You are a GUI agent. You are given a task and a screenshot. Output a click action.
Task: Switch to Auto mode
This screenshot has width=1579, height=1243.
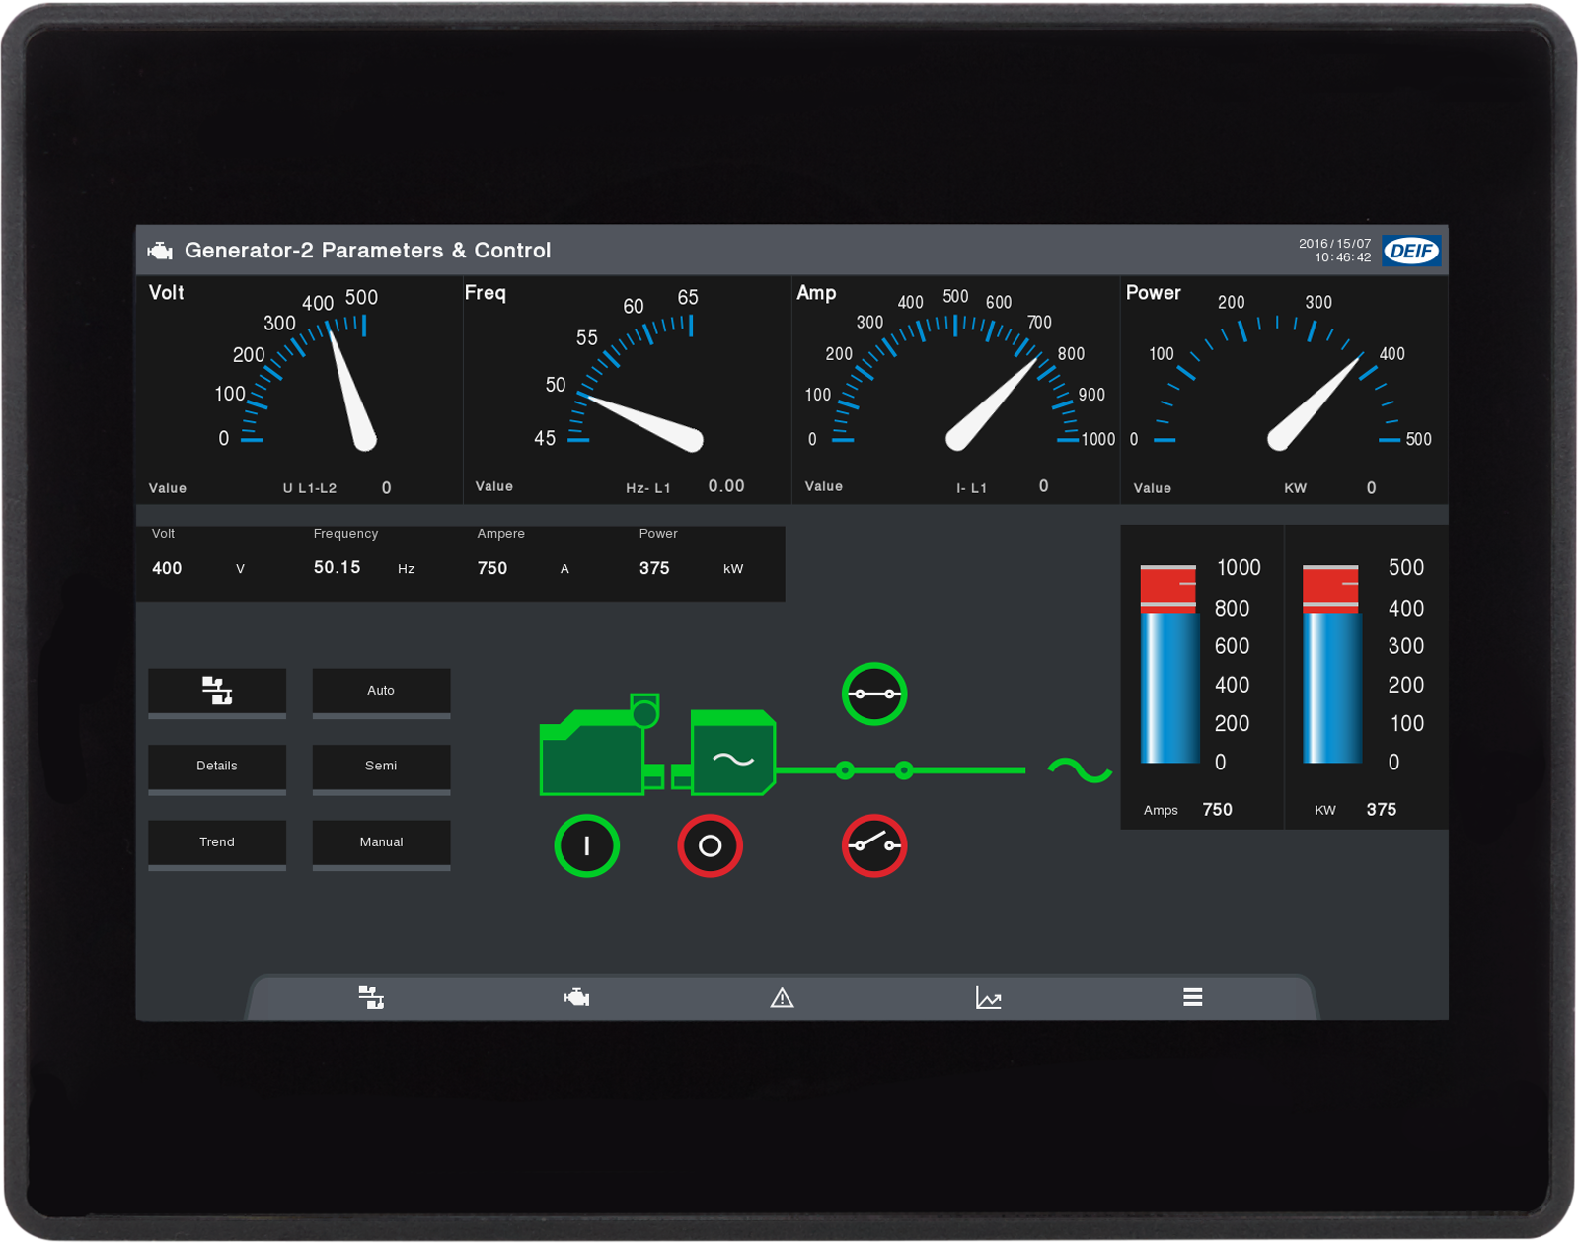[x=381, y=691]
